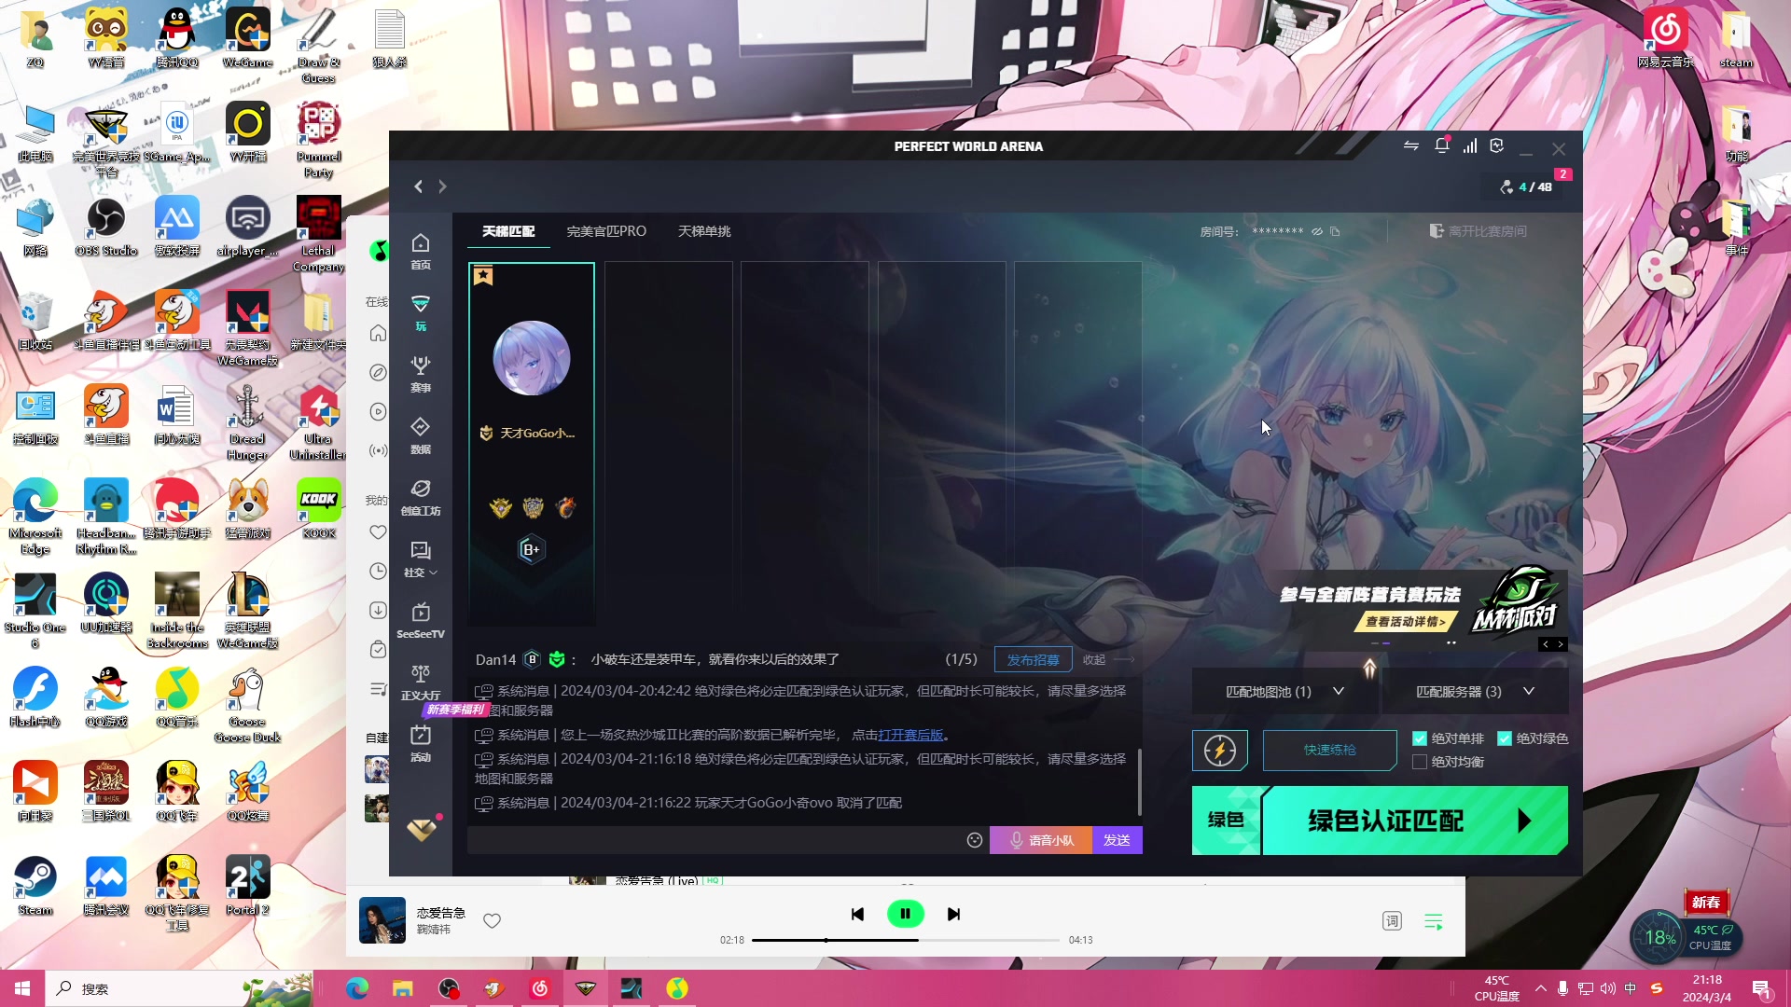The image size is (1791, 1007).
Task: Open the notification bell icon
Action: point(1442,145)
